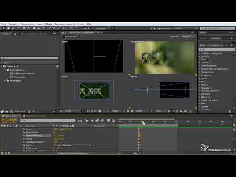
Task: Select the Clone Stamp tool
Action: pos(54,28)
